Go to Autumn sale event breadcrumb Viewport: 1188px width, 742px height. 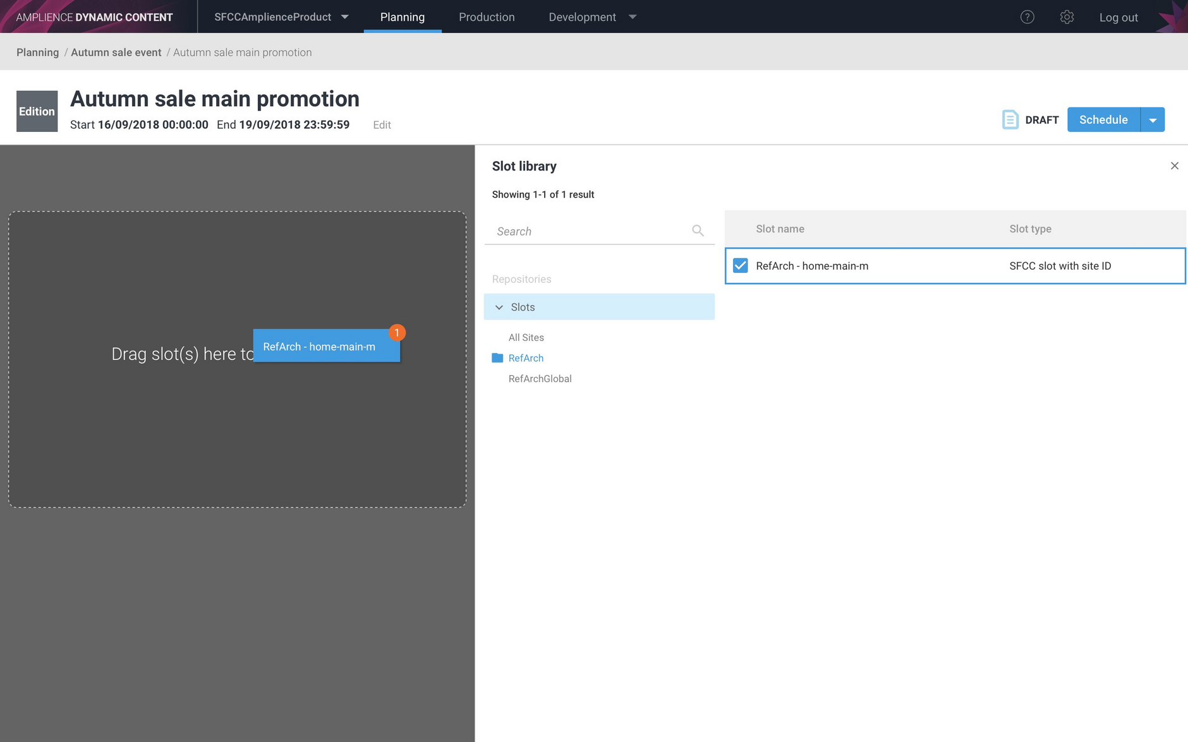click(x=116, y=52)
